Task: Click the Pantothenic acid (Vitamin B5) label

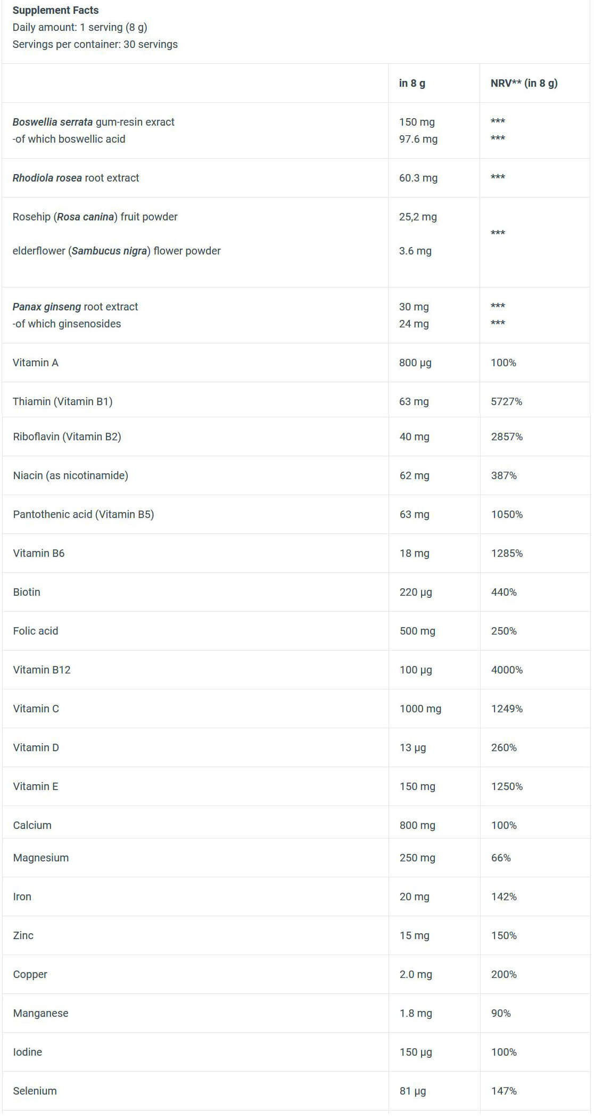Action: (83, 514)
